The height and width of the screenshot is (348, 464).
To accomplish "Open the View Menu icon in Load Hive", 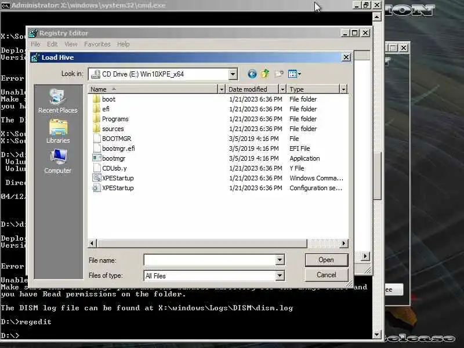I will (292, 74).
